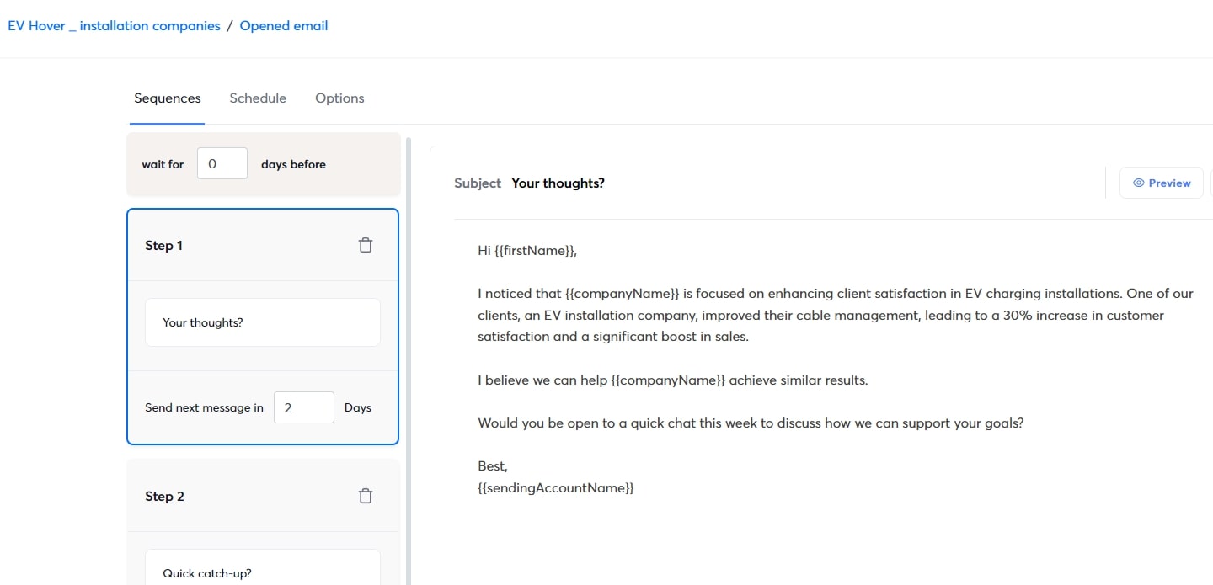Screen dimensions: 1213x585
Task: Open the EV Hover installation companies breadcrumb
Action: point(114,25)
